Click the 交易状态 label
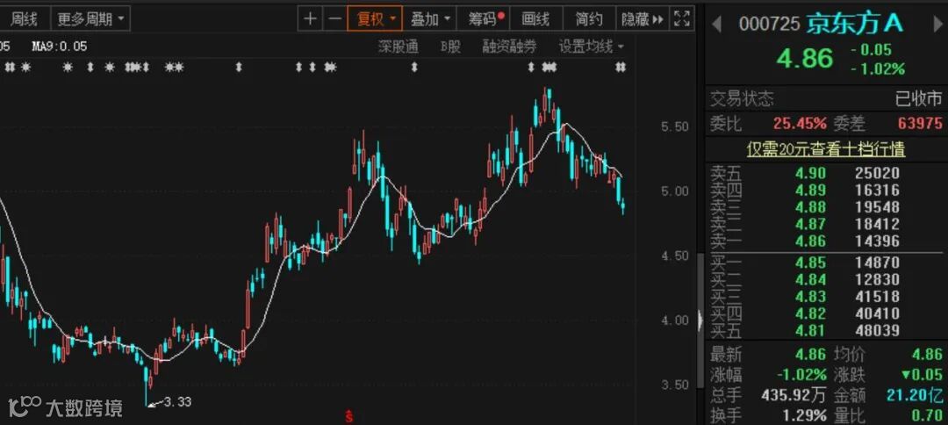948x425 pixels. tap(742, 98)
